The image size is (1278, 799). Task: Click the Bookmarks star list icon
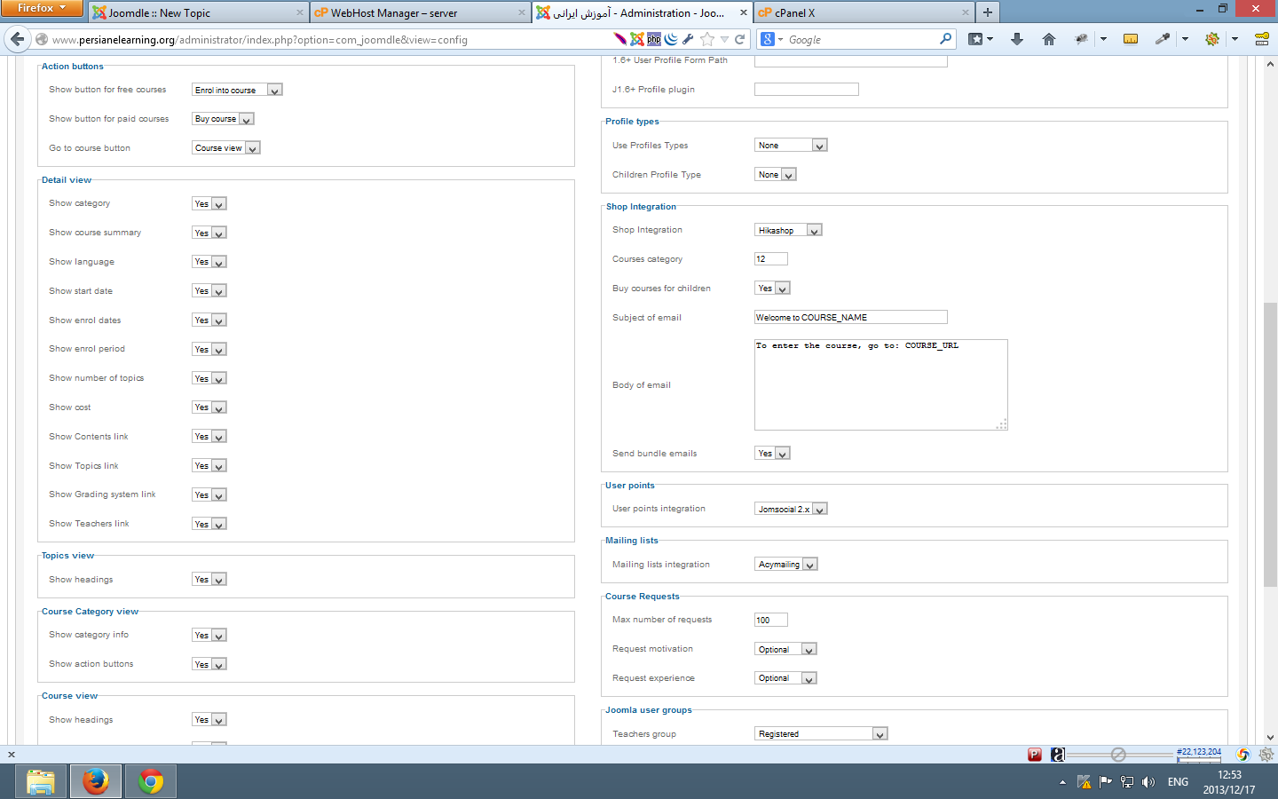[x=976, y=39]
